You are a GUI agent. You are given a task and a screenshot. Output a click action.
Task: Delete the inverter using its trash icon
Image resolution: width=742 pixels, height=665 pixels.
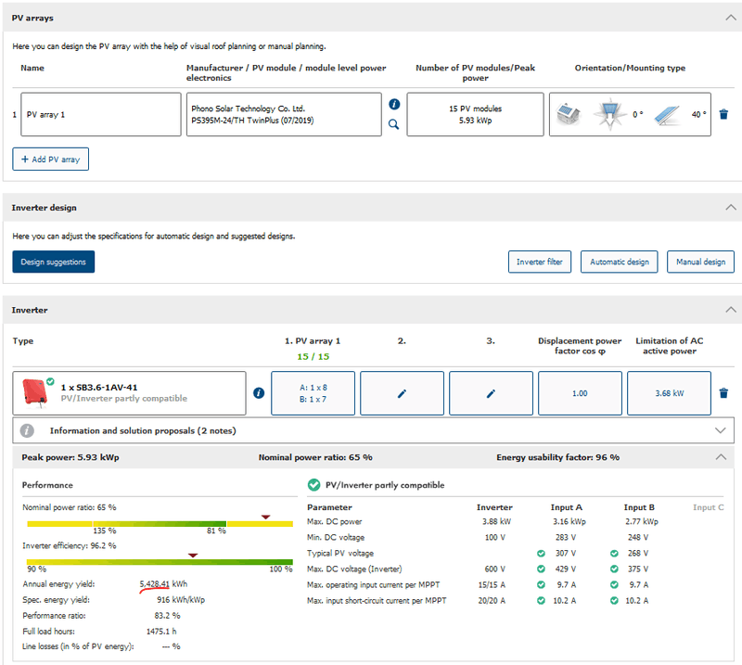tap(723, 393)
